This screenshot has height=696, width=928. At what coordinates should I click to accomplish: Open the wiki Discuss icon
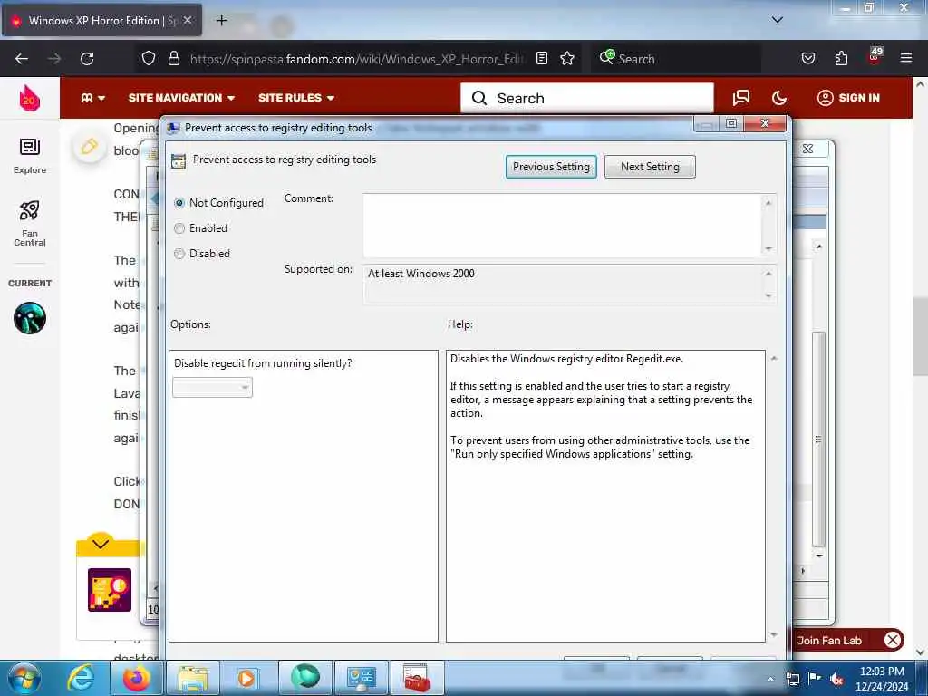pyautogui.click(x=741, y=98)
